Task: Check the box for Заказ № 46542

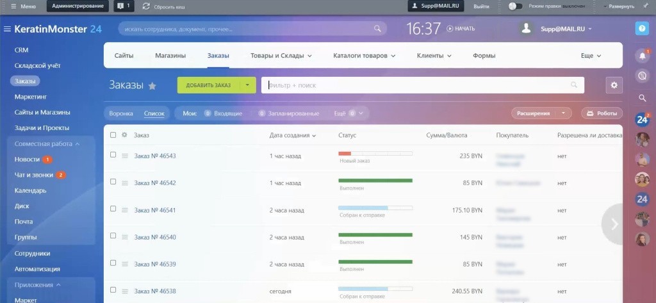Action: tap(113, 182)
